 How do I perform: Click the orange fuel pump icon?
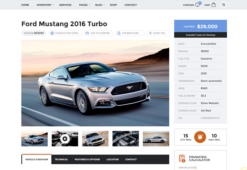coord(200,137)
